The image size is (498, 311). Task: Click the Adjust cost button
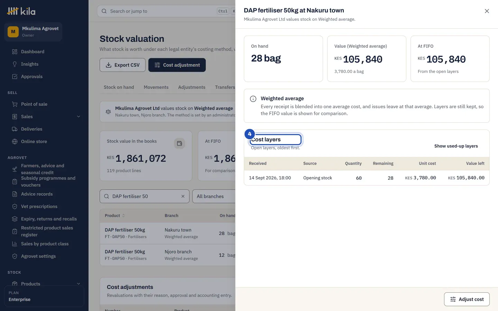tap(467, 299)
